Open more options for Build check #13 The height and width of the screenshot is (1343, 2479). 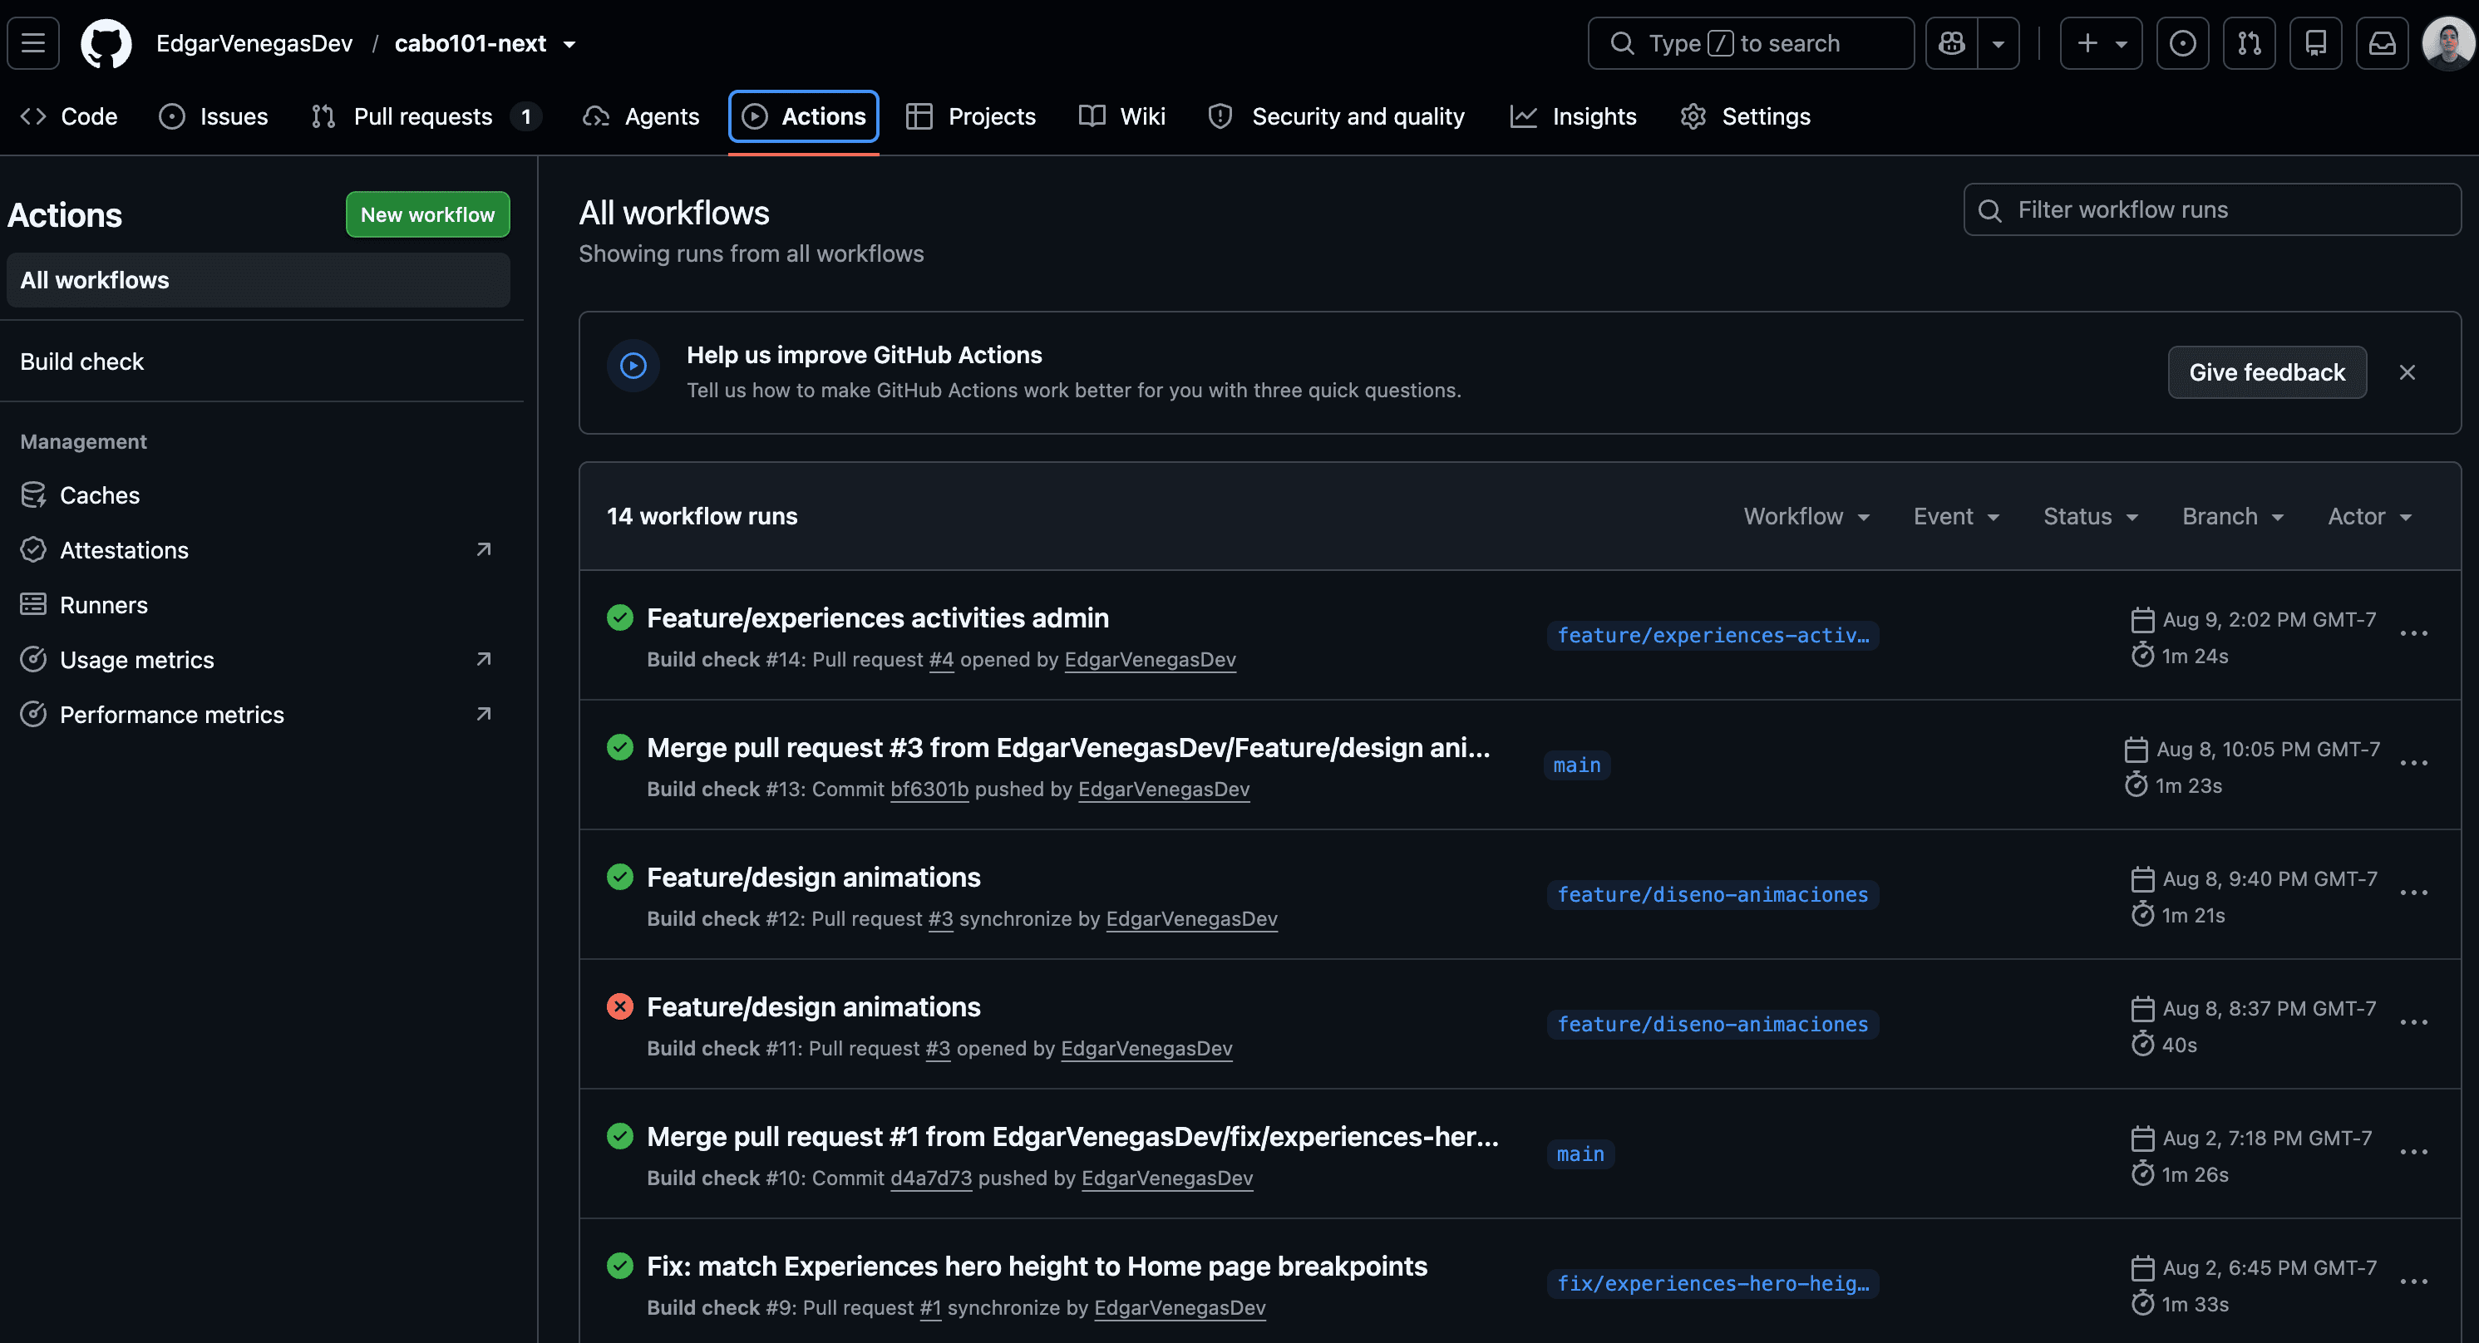click(x=2413, y=764)
